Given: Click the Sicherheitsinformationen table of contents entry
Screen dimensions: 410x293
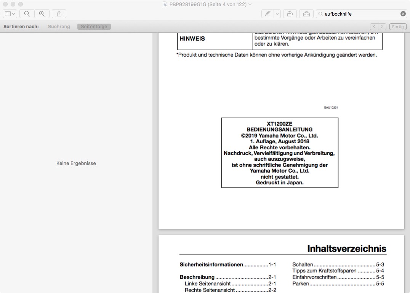Looking at the screenshot, I should (211, 264).
